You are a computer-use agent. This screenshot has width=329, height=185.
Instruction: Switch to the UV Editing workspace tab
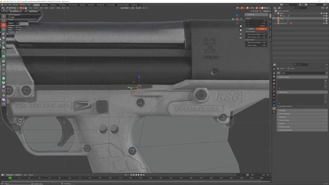pos(62,5)
